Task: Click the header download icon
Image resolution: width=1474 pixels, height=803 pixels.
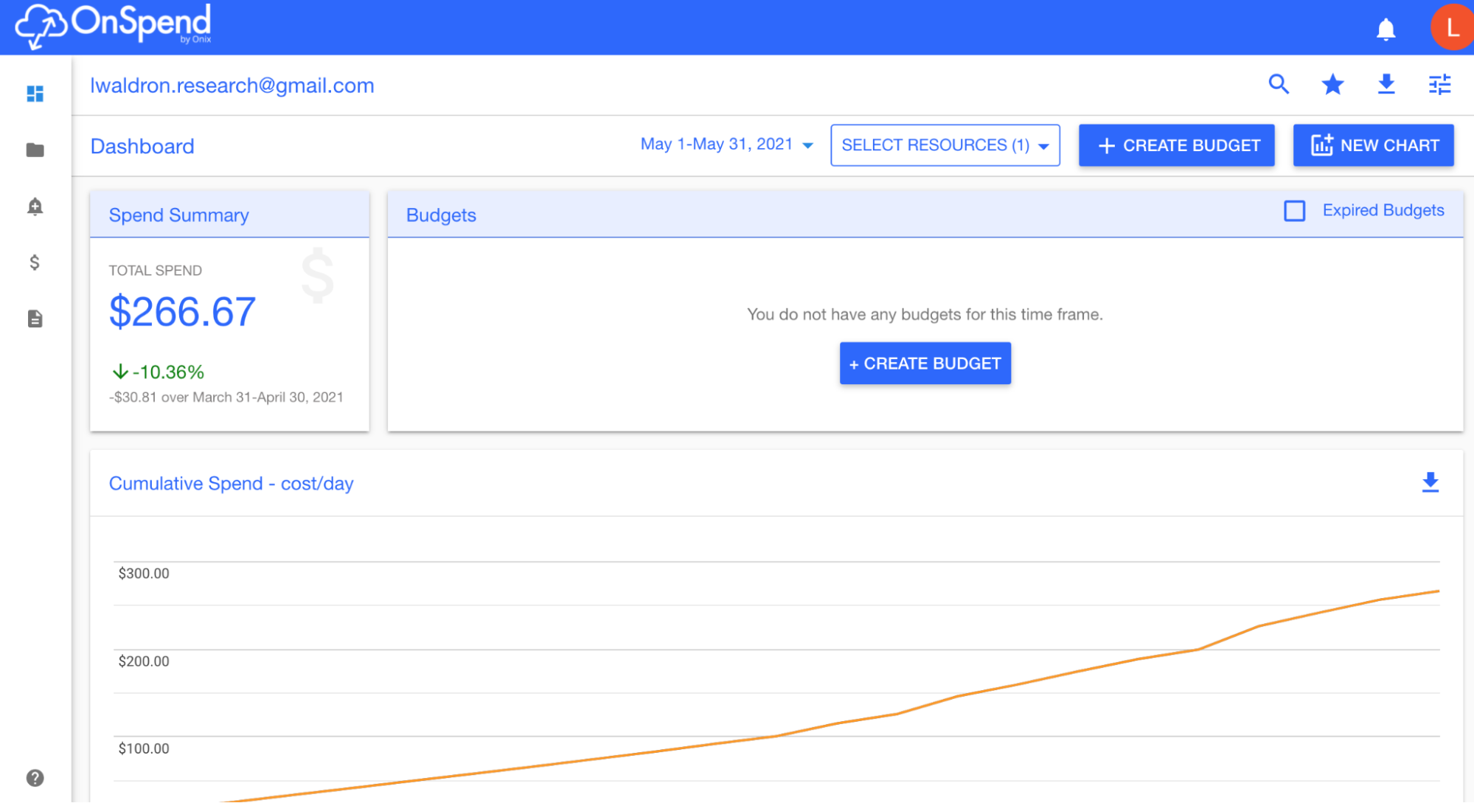Action: [1386, 85]
